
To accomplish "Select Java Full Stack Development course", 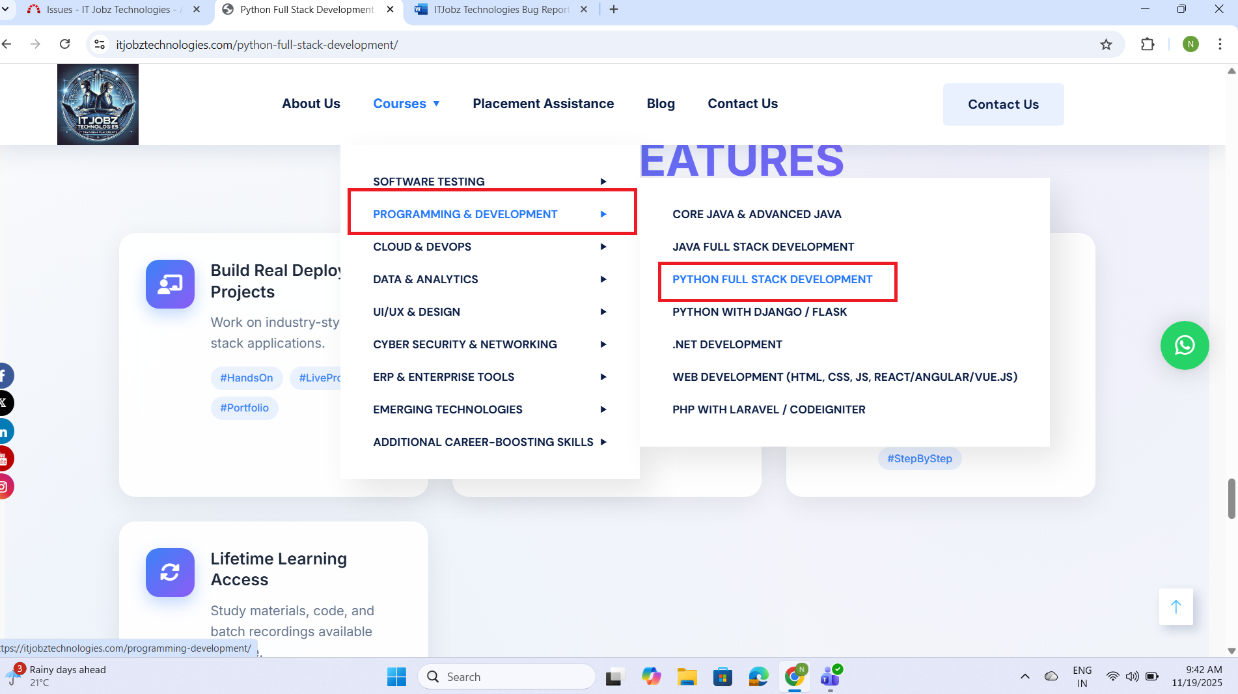I will 763,247.
